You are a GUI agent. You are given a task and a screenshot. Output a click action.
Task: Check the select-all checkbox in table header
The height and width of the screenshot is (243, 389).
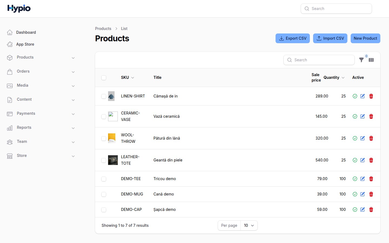tap(104, 78)
